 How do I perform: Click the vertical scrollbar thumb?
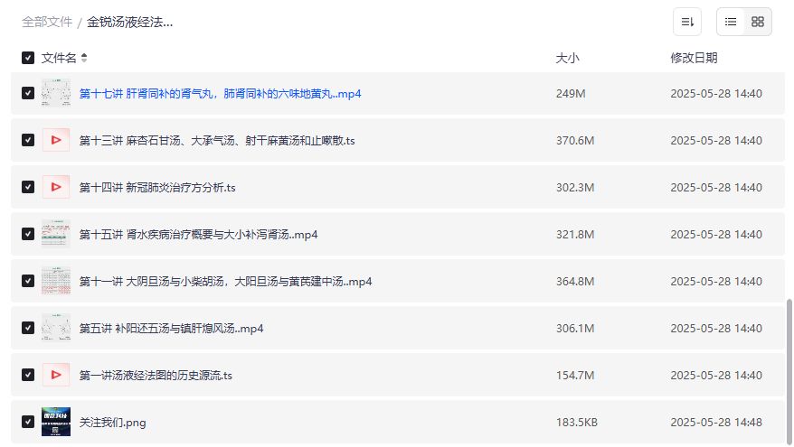(x=789, y=370)
